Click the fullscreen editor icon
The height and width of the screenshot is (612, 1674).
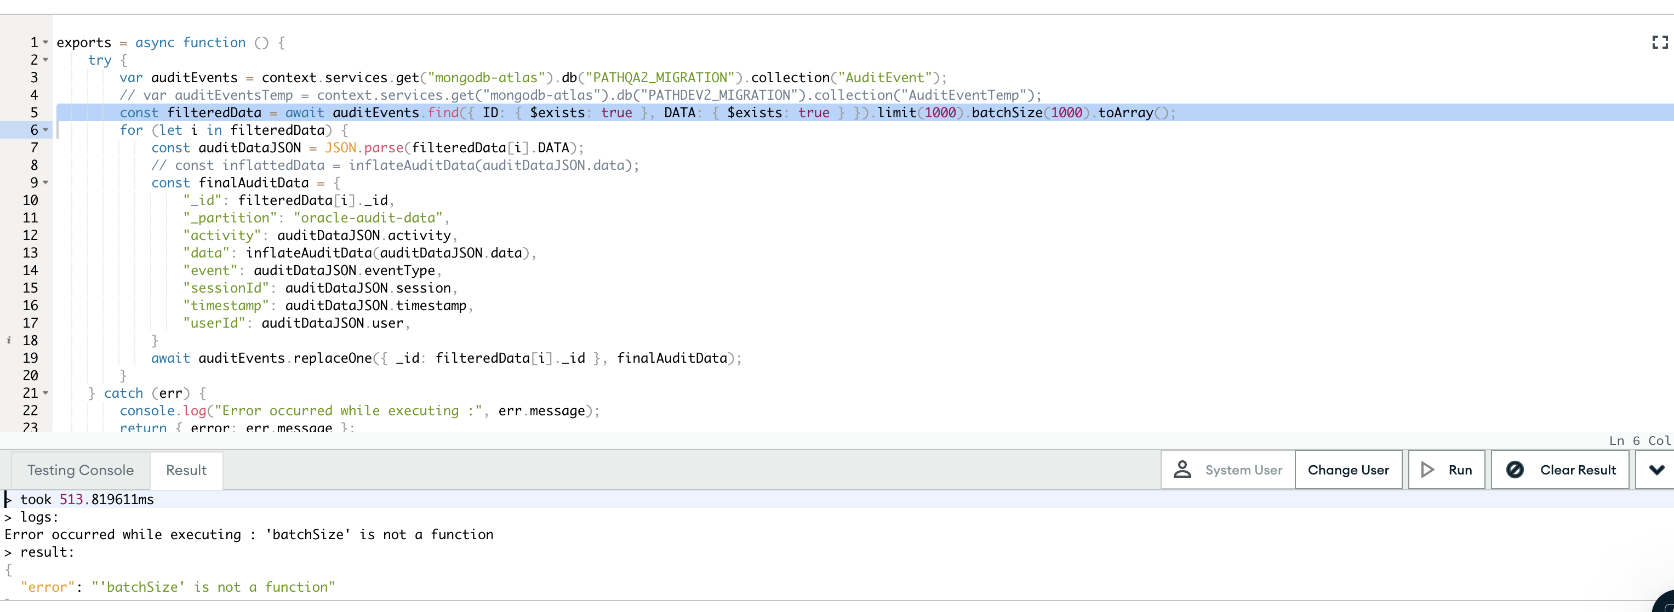(1660, 42)
